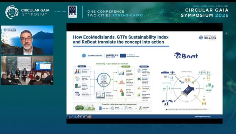Click the Greening the Islands logo on slide
The width and height of the screenshot is (236, 134).
(x=207, y=38)
